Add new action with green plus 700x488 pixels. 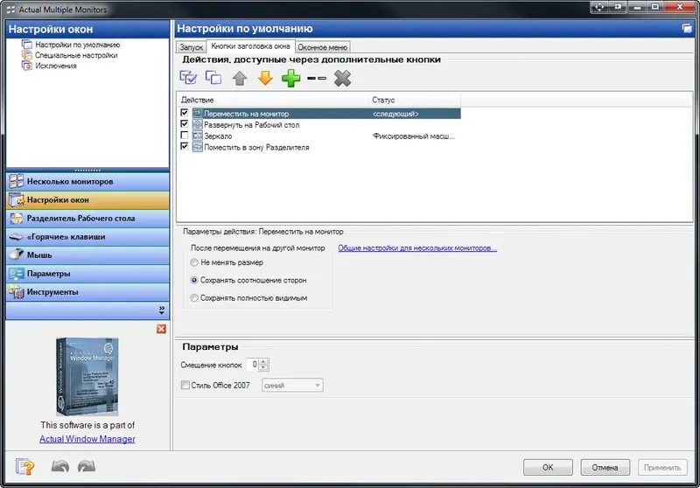point(291,79)
